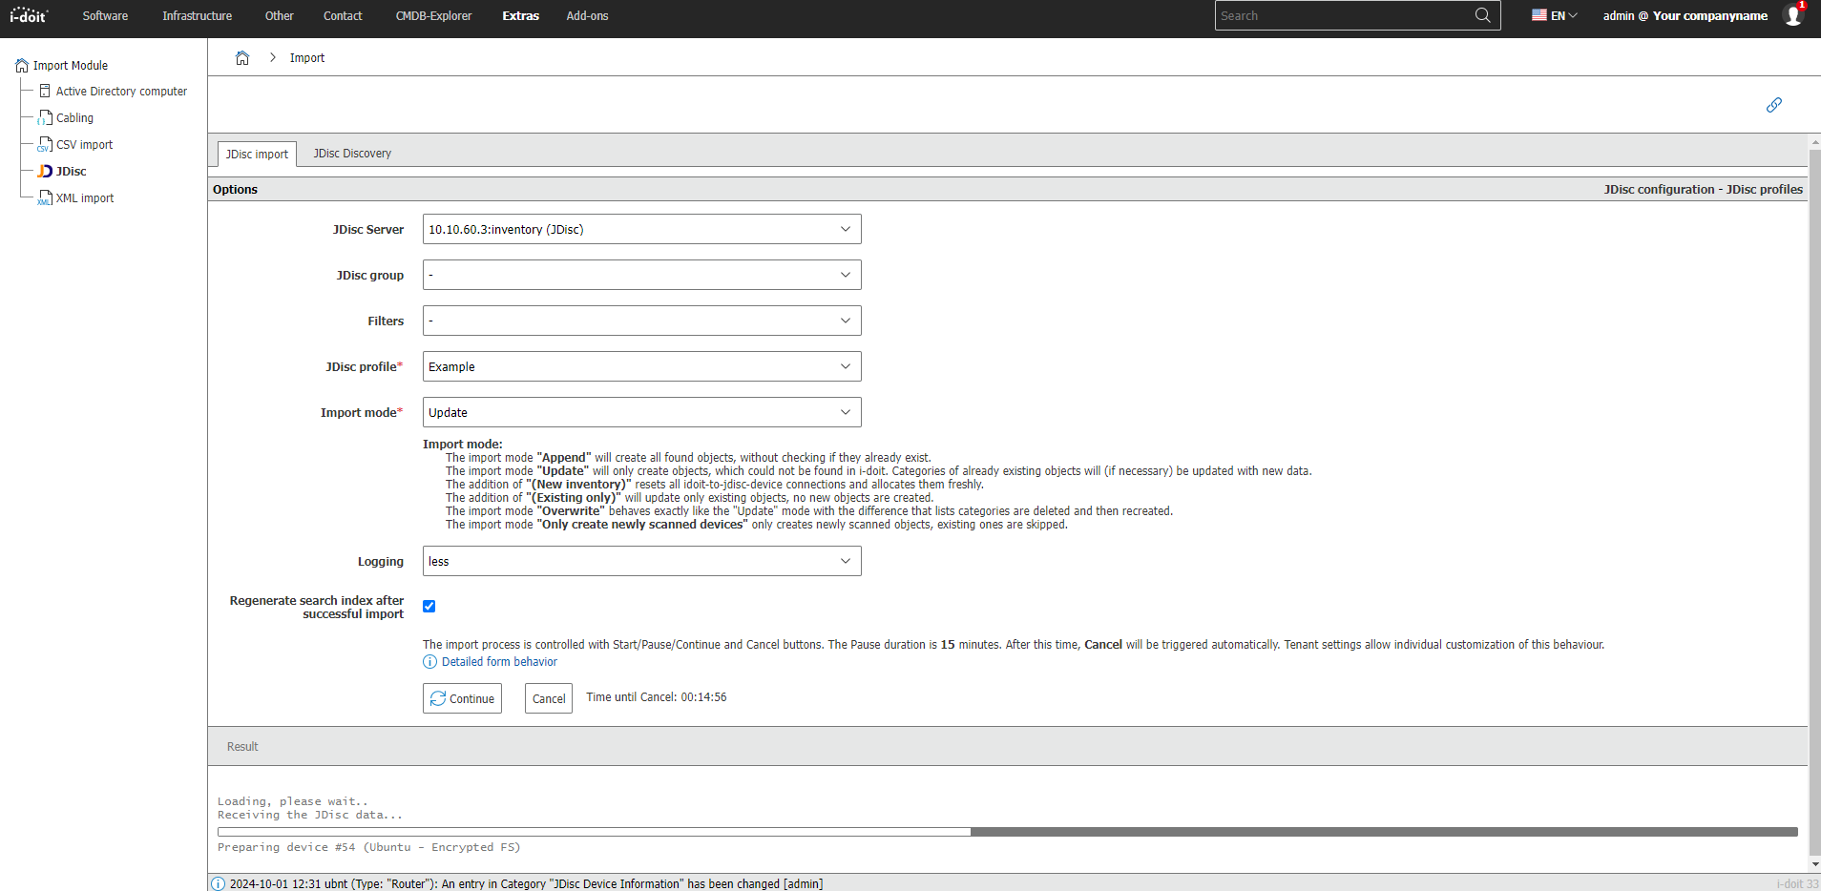Image resolution: width=1821 pixels, height=891 pixels.
Task: Click the vertical scrollbar up arrow
Action: [x=1814, y=142]
